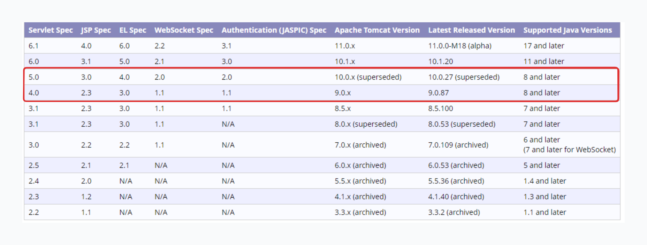Click the 9.0.87 release cell
Image resolution: width=647 pixels, height=245 pixels.
[439, 93]
